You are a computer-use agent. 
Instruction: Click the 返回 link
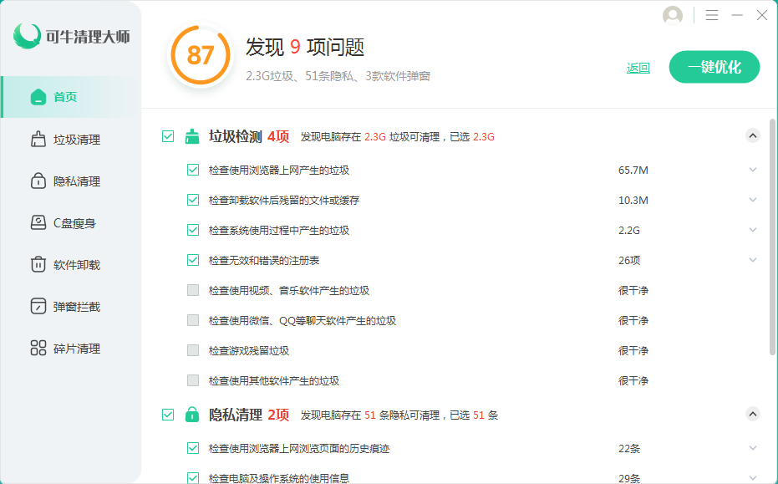click(638, 69)
